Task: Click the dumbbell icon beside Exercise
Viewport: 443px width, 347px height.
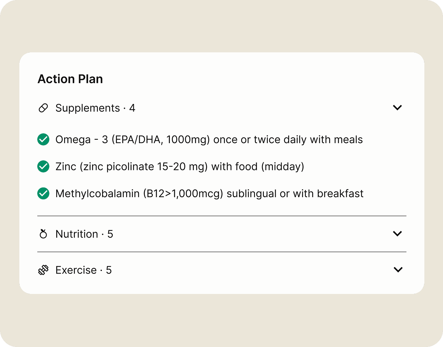Action: pos(43,270)
